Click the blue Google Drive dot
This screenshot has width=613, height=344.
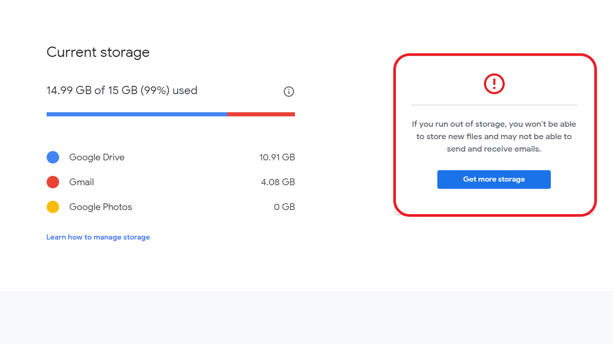(53, 157)
